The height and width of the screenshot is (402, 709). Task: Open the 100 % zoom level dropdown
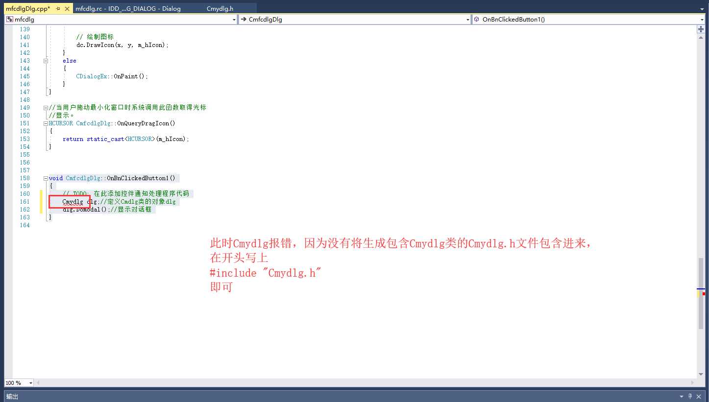[x=31, y=383]
